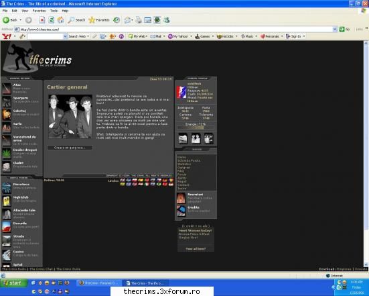
Task: Expand the Games dropdown on Yahoo toolbar
Action: (213, 36)
